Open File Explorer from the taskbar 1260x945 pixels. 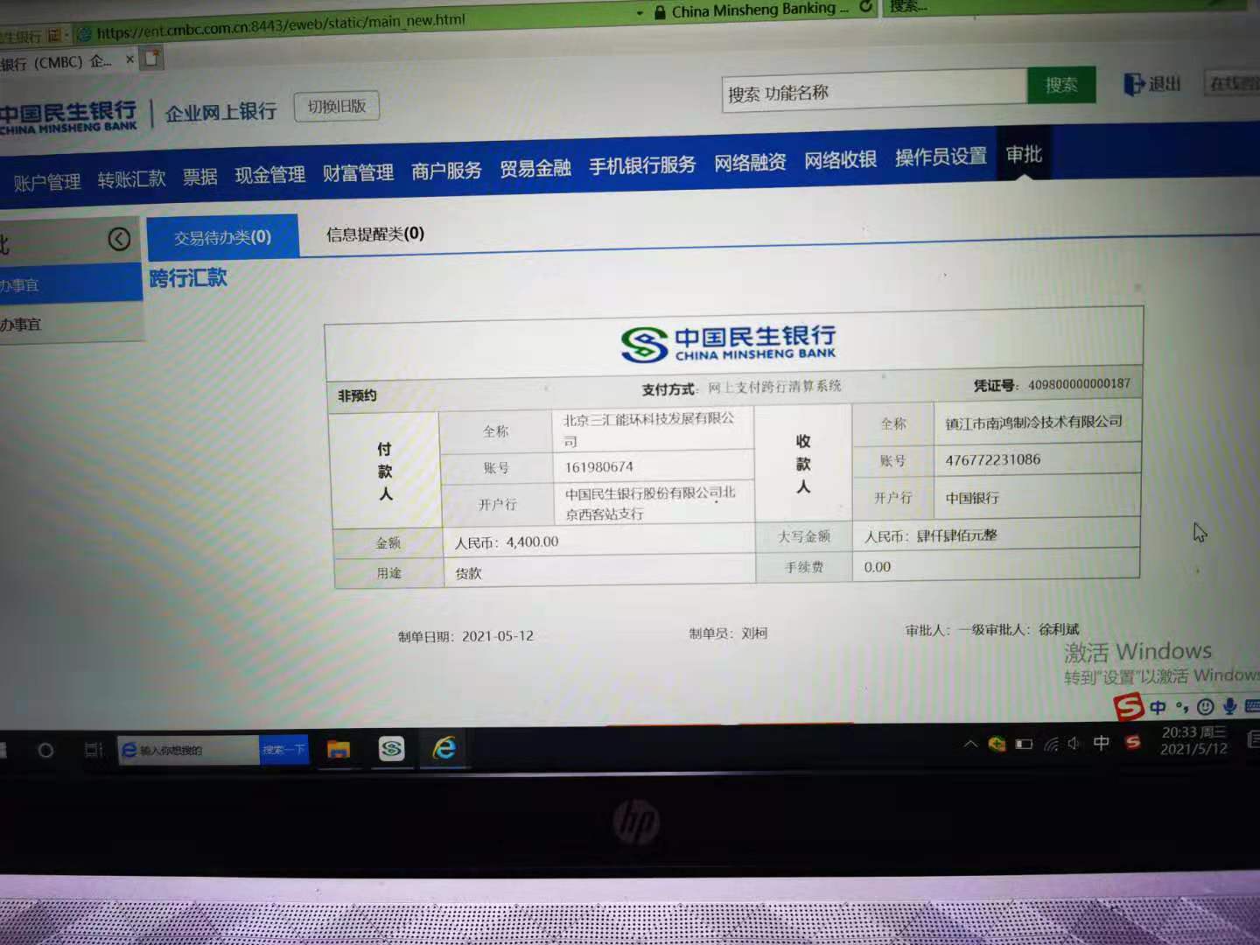(339, 749)
